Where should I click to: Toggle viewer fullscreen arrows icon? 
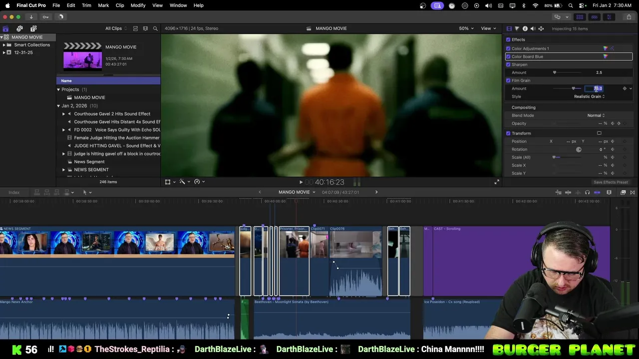(497, 182)
